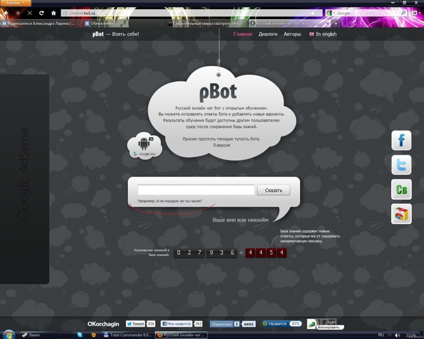Open the Диалоги menu item
The height and width of the screenshot is (339, 424).
point(268,34)
